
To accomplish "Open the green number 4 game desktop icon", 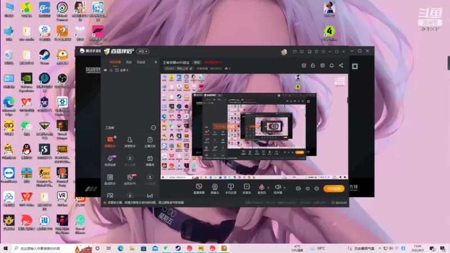I will tap(329, 35).
